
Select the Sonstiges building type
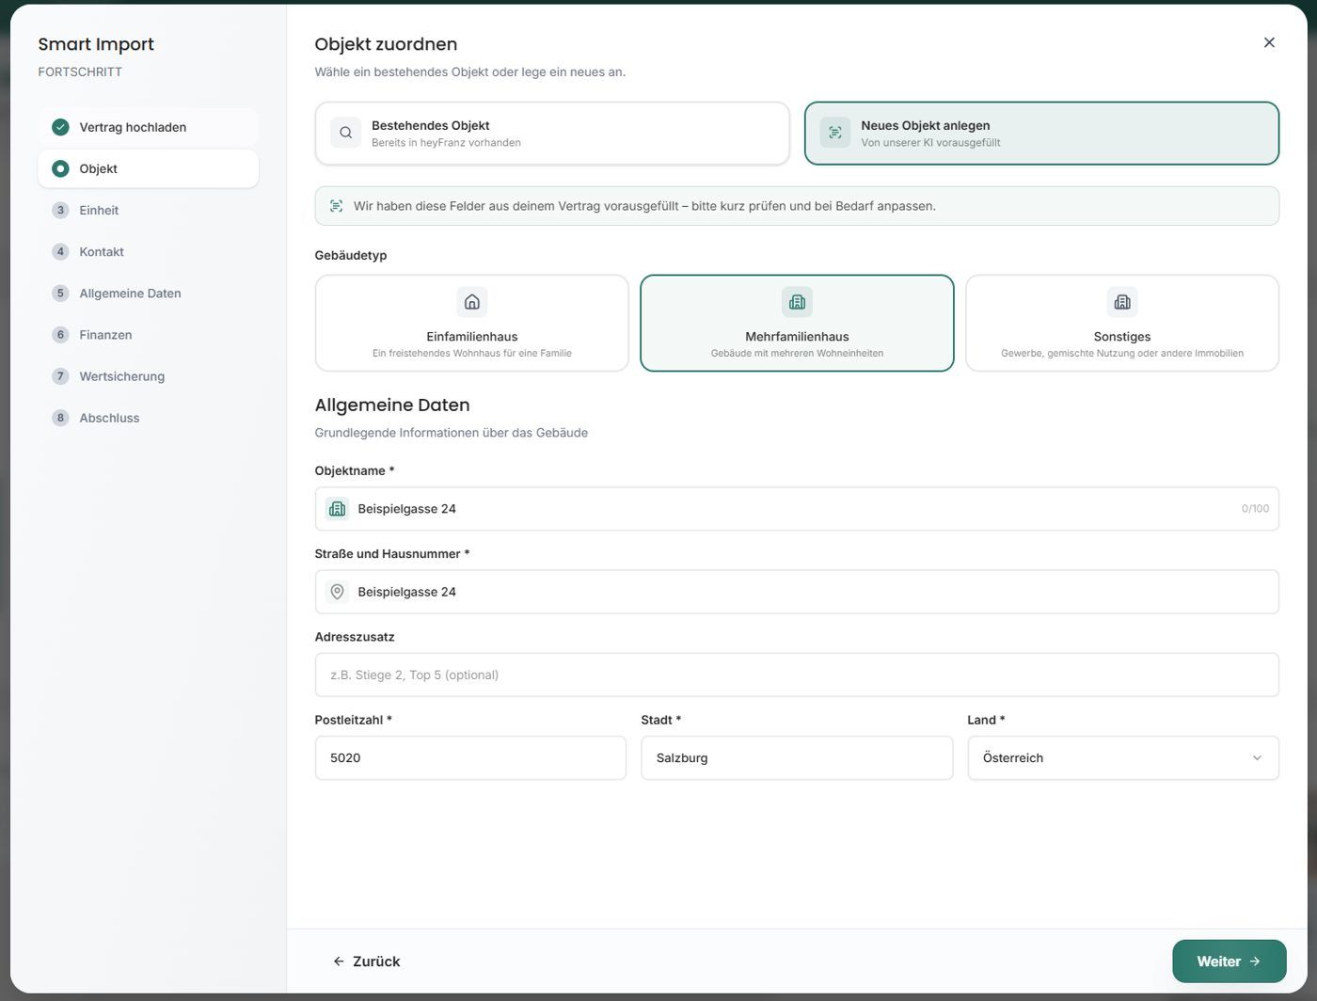point(1122,323)
